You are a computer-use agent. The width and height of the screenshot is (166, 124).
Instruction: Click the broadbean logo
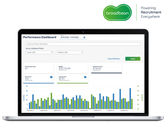[118, 12]
